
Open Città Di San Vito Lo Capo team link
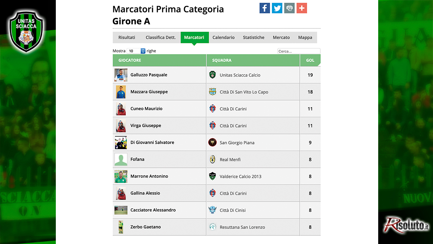click(x=244, y=92)
